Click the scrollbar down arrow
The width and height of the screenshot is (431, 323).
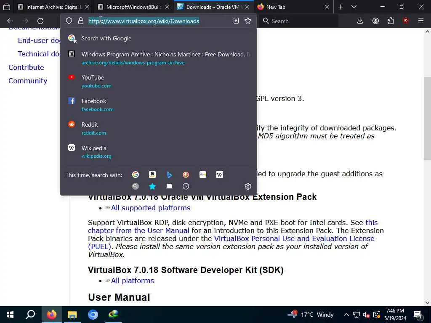pos(427,303)
